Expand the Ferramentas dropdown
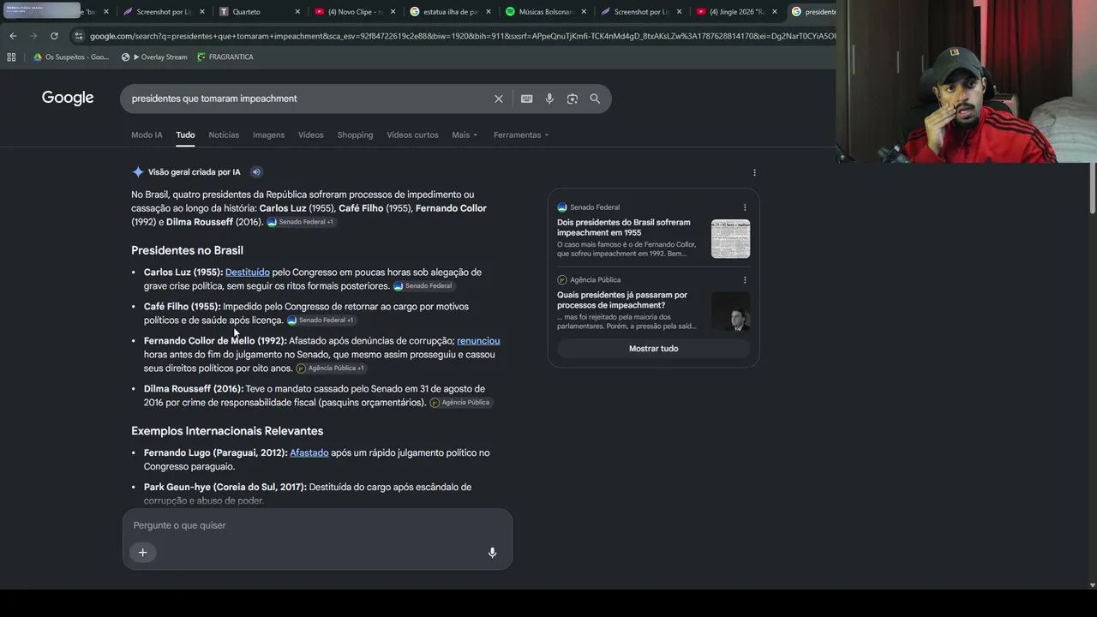Viewport: 1097px width, 617px height. click(521, 135)
